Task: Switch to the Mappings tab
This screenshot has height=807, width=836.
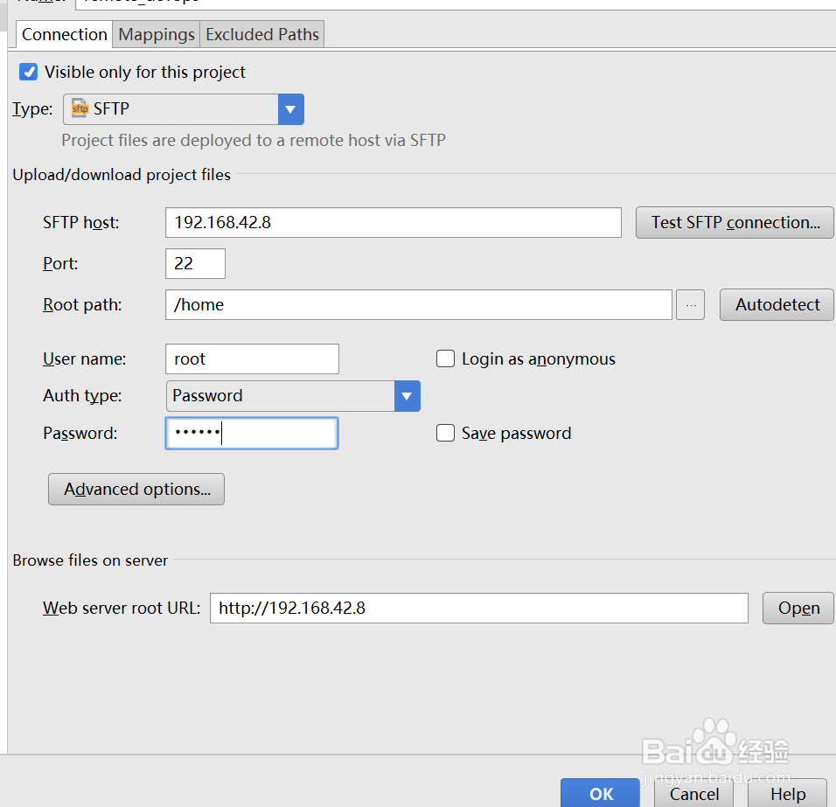Action: (x=157, y=35)
